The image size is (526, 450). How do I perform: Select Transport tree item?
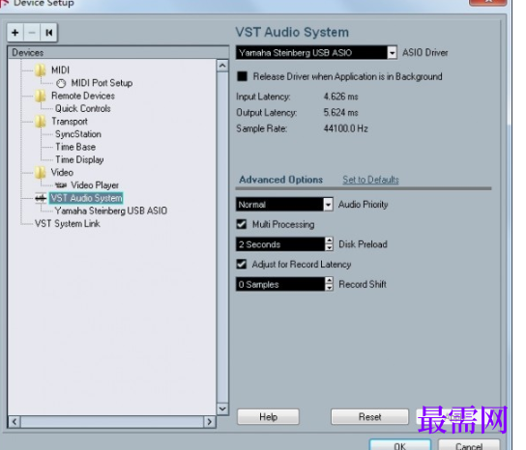point(69,122)
